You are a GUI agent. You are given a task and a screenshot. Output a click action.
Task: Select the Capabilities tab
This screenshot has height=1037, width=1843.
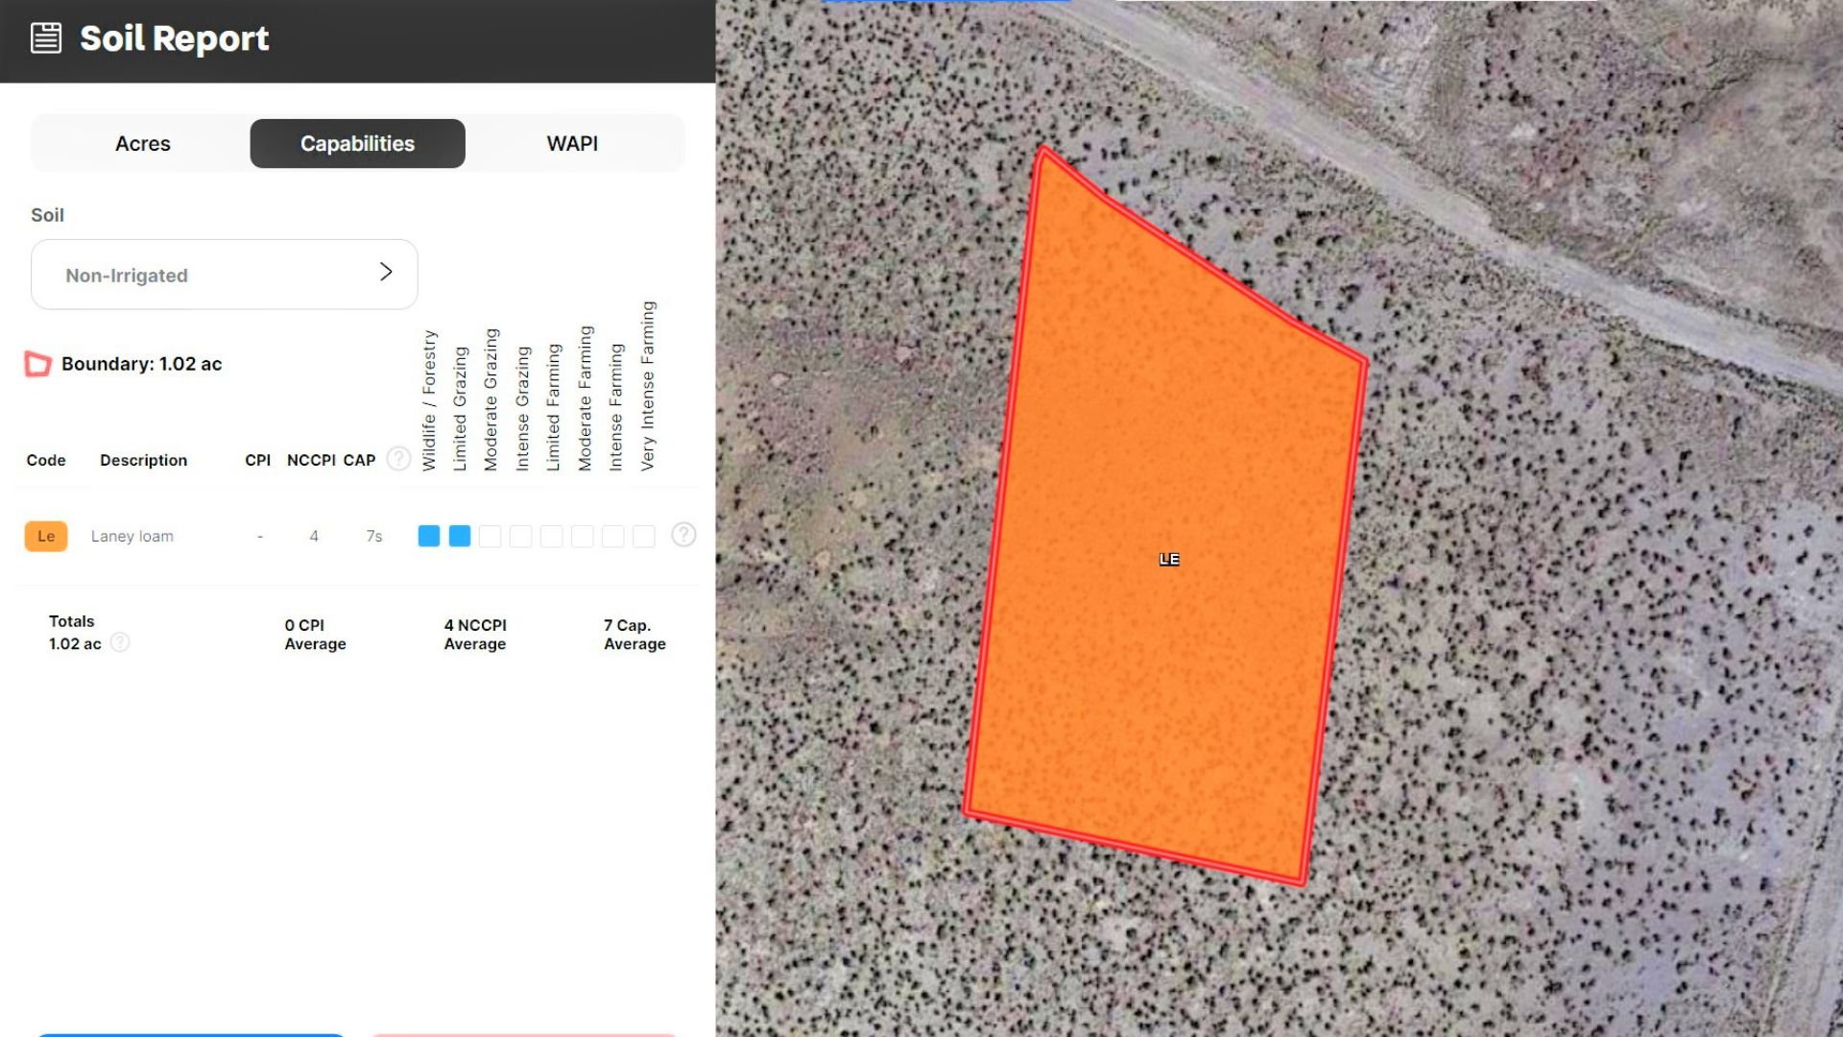[357, 144]
